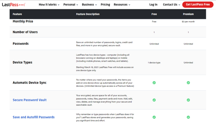Click Free checkmark for Automatic Device Sync
This screenshot has width=216, height=122.
[x=154, y=83]
